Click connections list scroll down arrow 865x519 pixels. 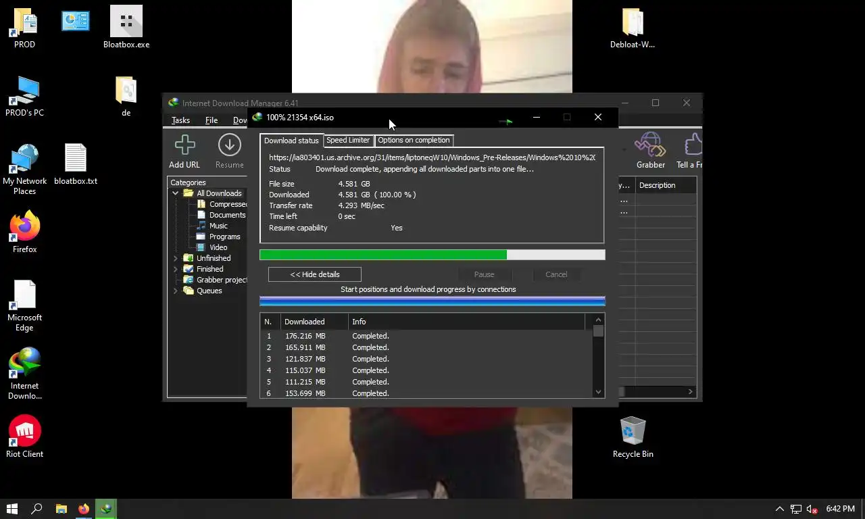(598, 392)
